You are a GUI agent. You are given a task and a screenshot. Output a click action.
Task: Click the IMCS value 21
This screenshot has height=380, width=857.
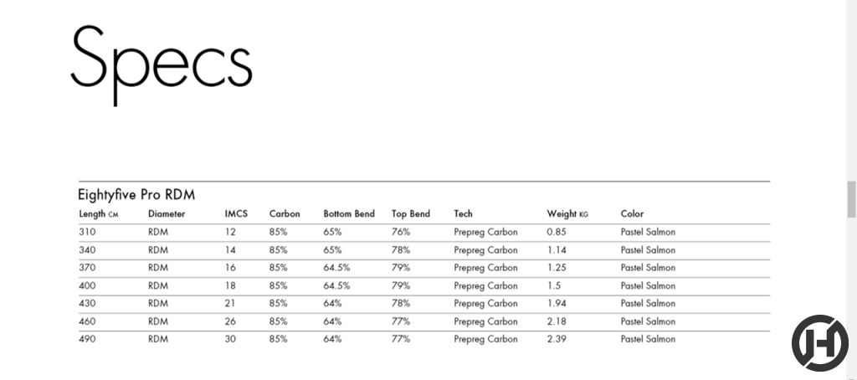(231, 304)
